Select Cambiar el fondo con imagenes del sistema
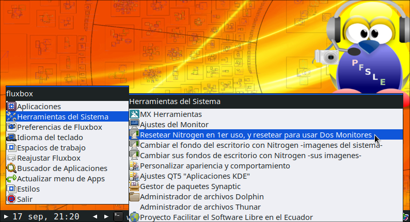The height and width of the screenshot is (222, 410). pos(266,145)
